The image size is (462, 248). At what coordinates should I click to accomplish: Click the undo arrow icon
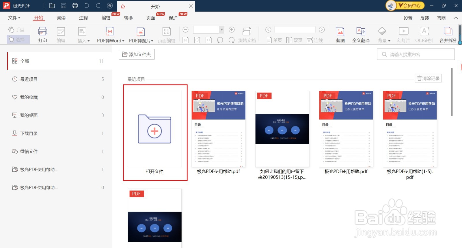click(x=87, y=5)
